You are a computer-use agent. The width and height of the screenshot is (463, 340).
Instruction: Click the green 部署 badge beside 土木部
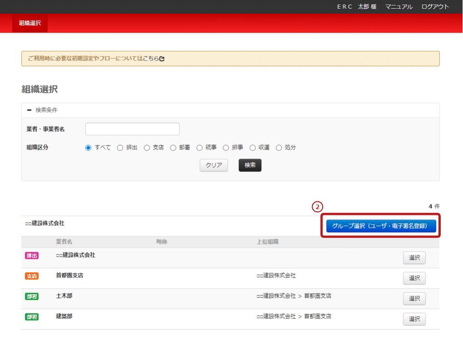point(32,296)
